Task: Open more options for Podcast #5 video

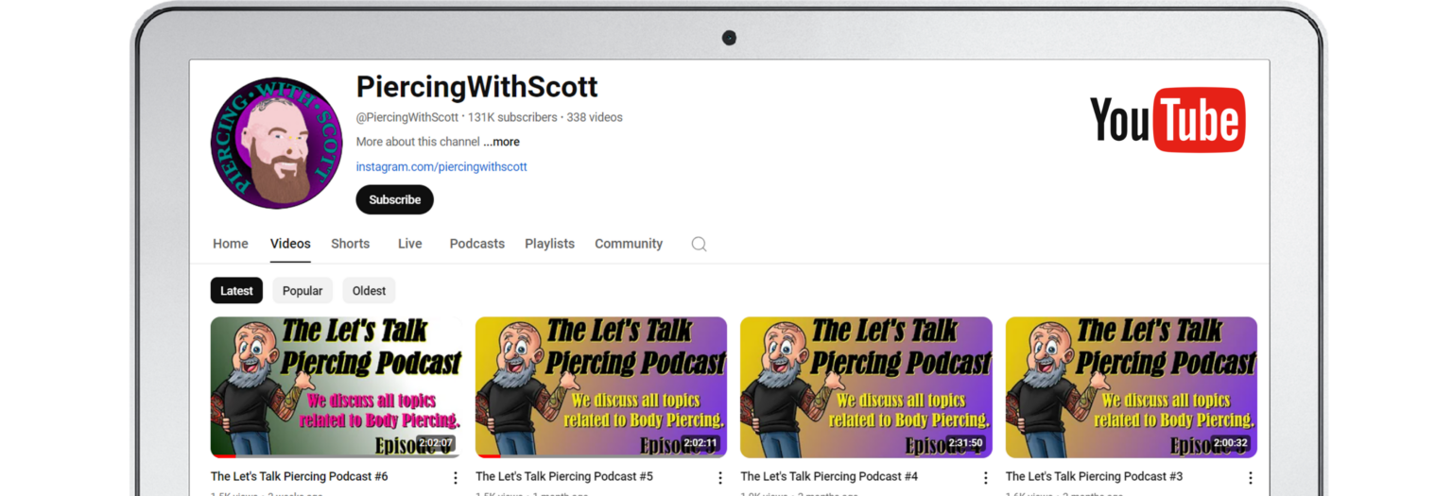Action: pyautogui.click(x=719, y=478)
